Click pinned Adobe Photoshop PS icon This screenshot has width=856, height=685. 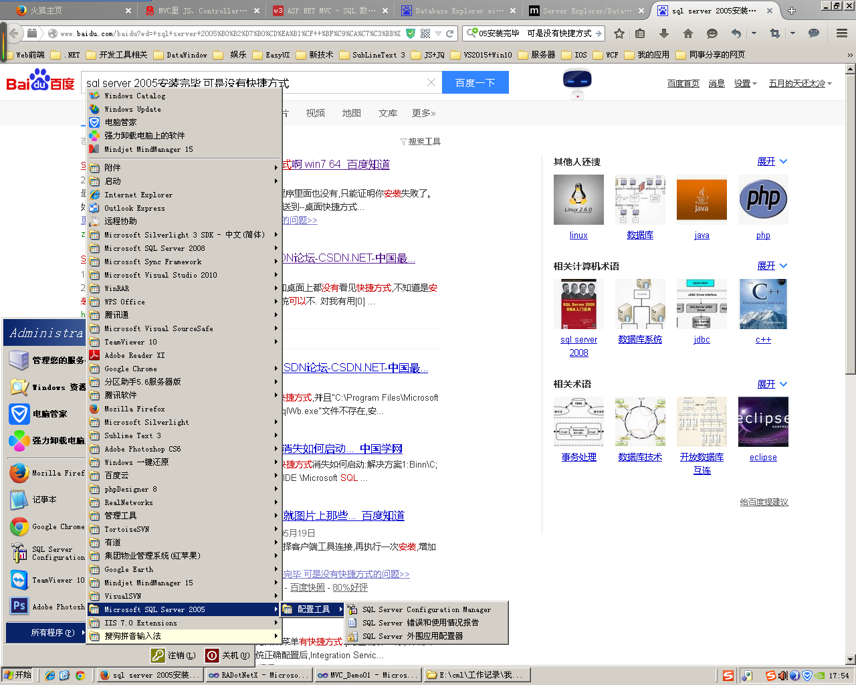pos(19,606)
